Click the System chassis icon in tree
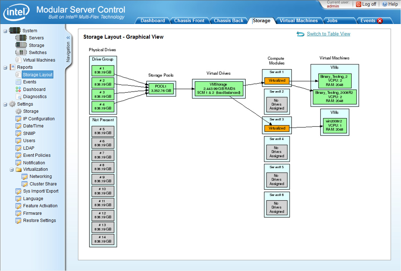The image size is (401, 271). click(x=15, y=30)
